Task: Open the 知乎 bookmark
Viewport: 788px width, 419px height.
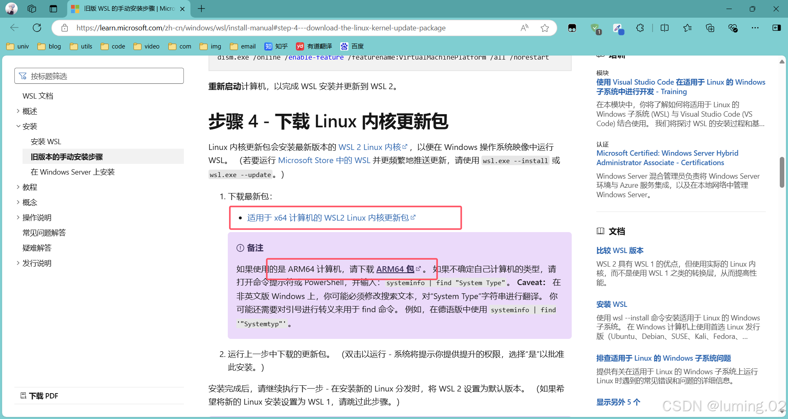Action: [276, 46]
